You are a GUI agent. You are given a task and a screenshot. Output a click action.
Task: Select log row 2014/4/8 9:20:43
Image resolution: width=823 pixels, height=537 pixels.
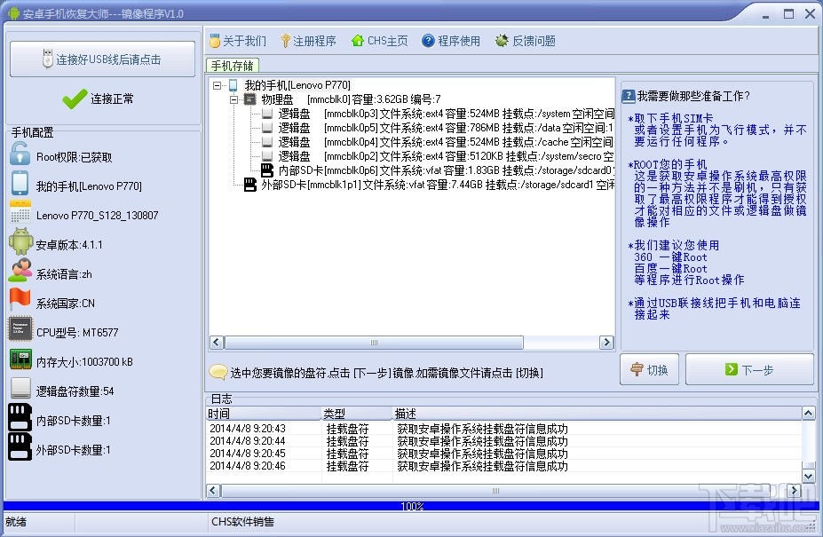coord(504,429)
